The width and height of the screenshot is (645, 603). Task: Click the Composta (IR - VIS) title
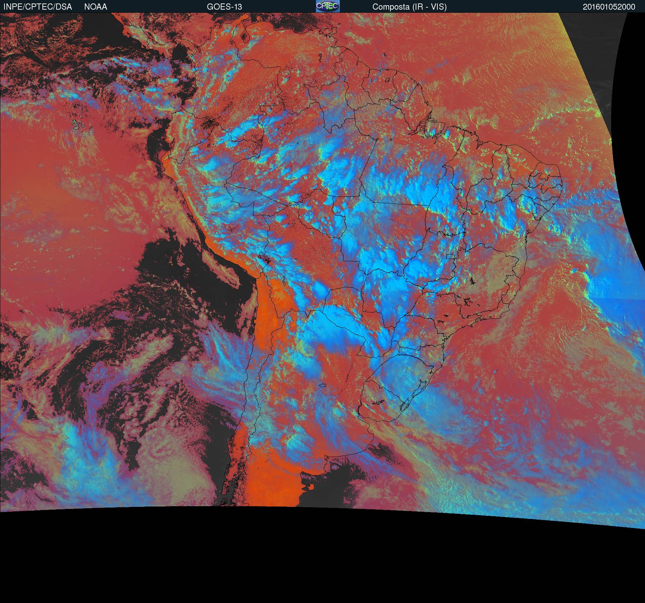point(409,7)
